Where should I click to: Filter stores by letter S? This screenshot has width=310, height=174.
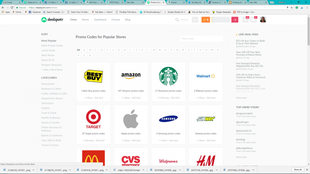coord(188,50)
